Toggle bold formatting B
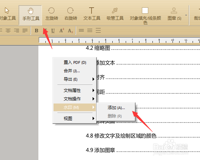 click(x=37, y=31)
